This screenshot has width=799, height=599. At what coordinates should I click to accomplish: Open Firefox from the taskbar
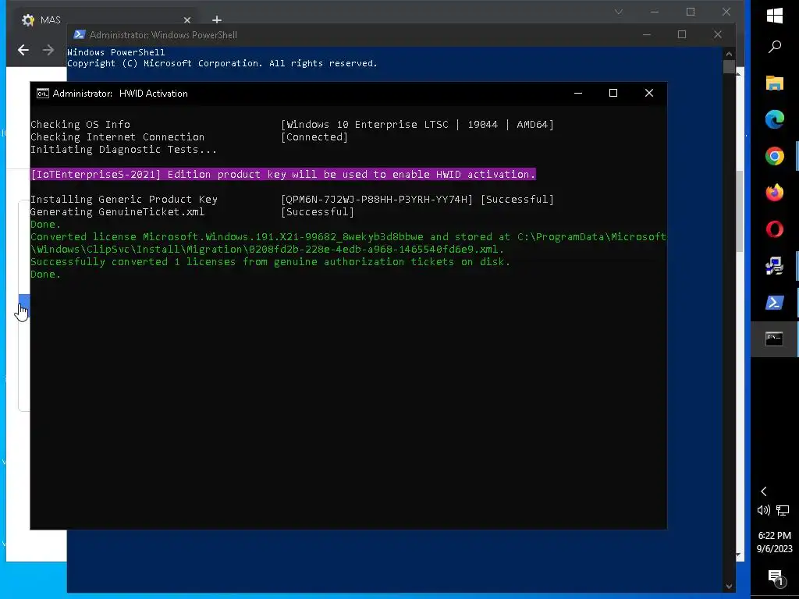tap(775, 193)
